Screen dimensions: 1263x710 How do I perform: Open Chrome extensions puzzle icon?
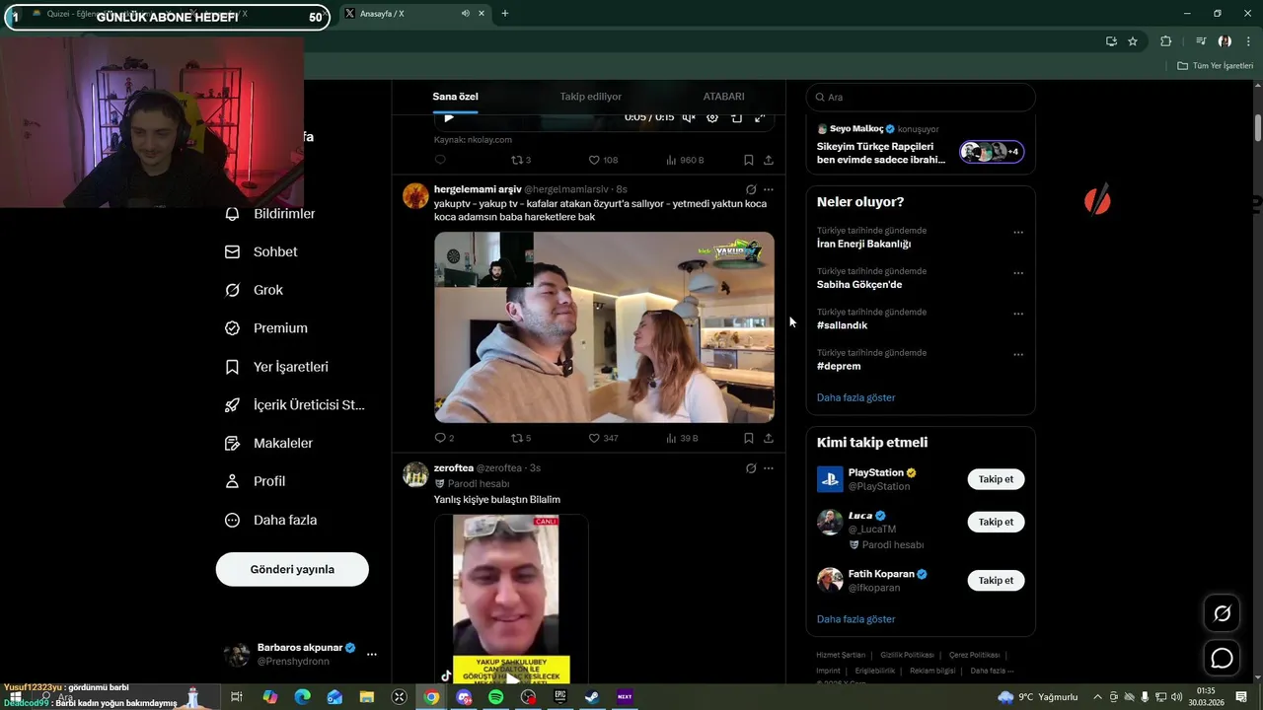point(1165,41)
